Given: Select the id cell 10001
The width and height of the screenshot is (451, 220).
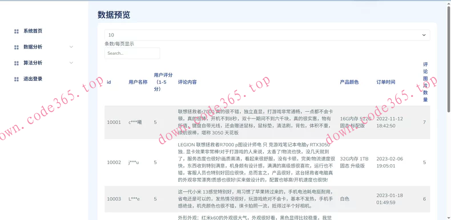Looking at the screenshot, I should [114, 123].
